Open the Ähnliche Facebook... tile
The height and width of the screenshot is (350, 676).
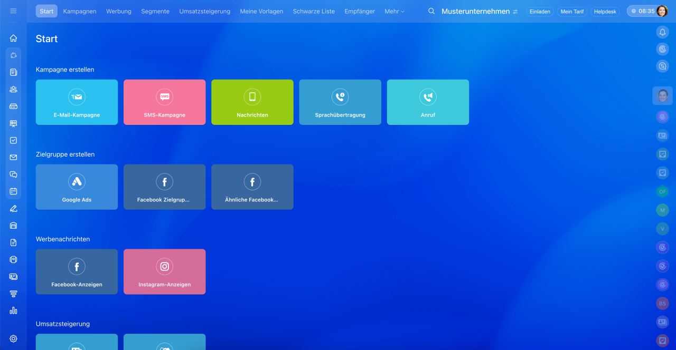(252, 187)
